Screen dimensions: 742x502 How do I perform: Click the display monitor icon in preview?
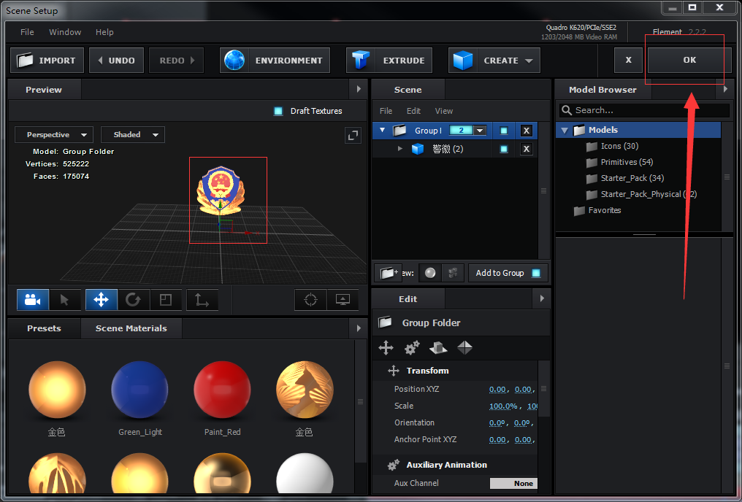(x=343, y=300)
